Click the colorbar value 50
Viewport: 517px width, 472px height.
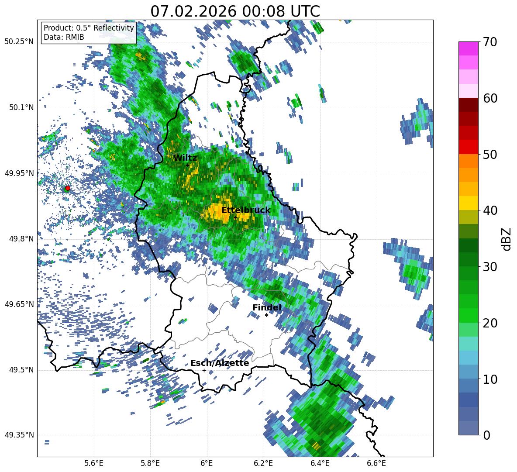click(490, 154)
